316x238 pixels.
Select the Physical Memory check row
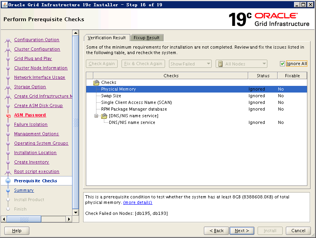coord(196,89)
